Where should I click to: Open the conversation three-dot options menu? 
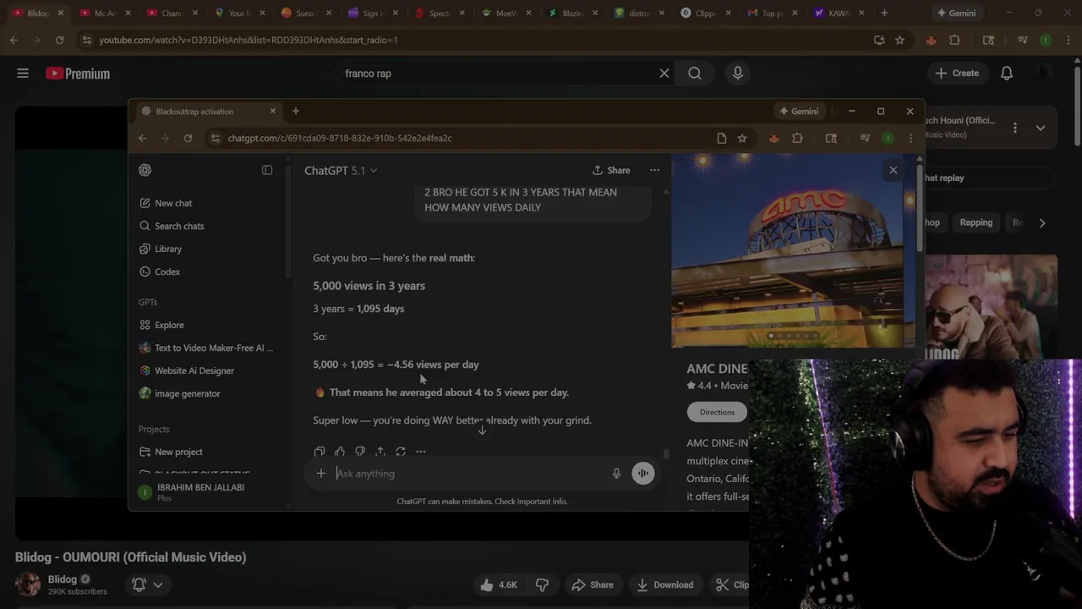click(x=654, y=170)
